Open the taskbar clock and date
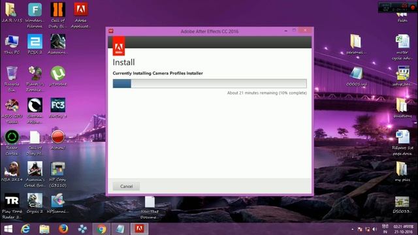The image size is (418, 235). pos(404,229)
